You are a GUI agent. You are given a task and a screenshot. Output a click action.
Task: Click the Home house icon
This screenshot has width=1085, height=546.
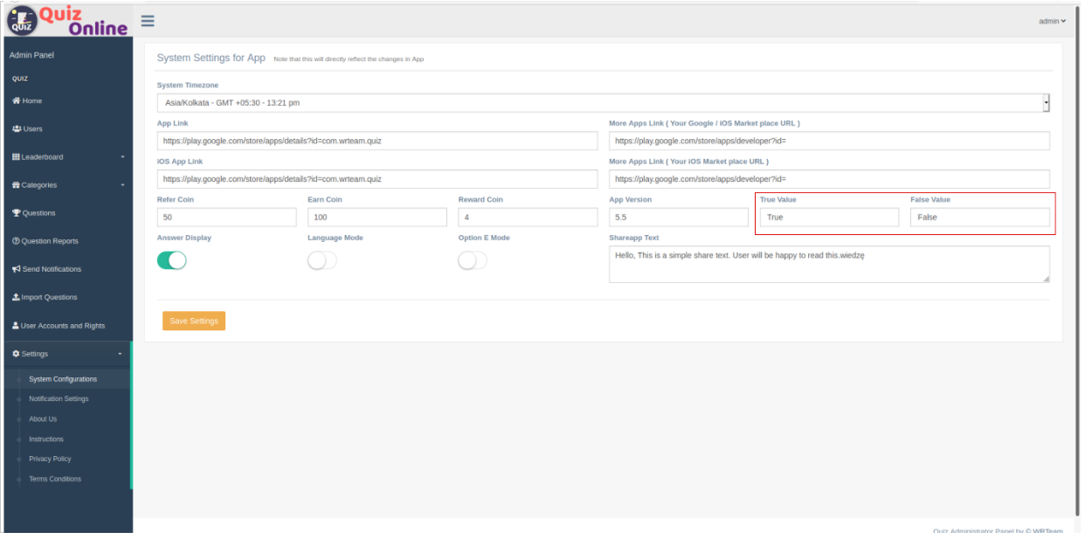(x=16, y=100)
